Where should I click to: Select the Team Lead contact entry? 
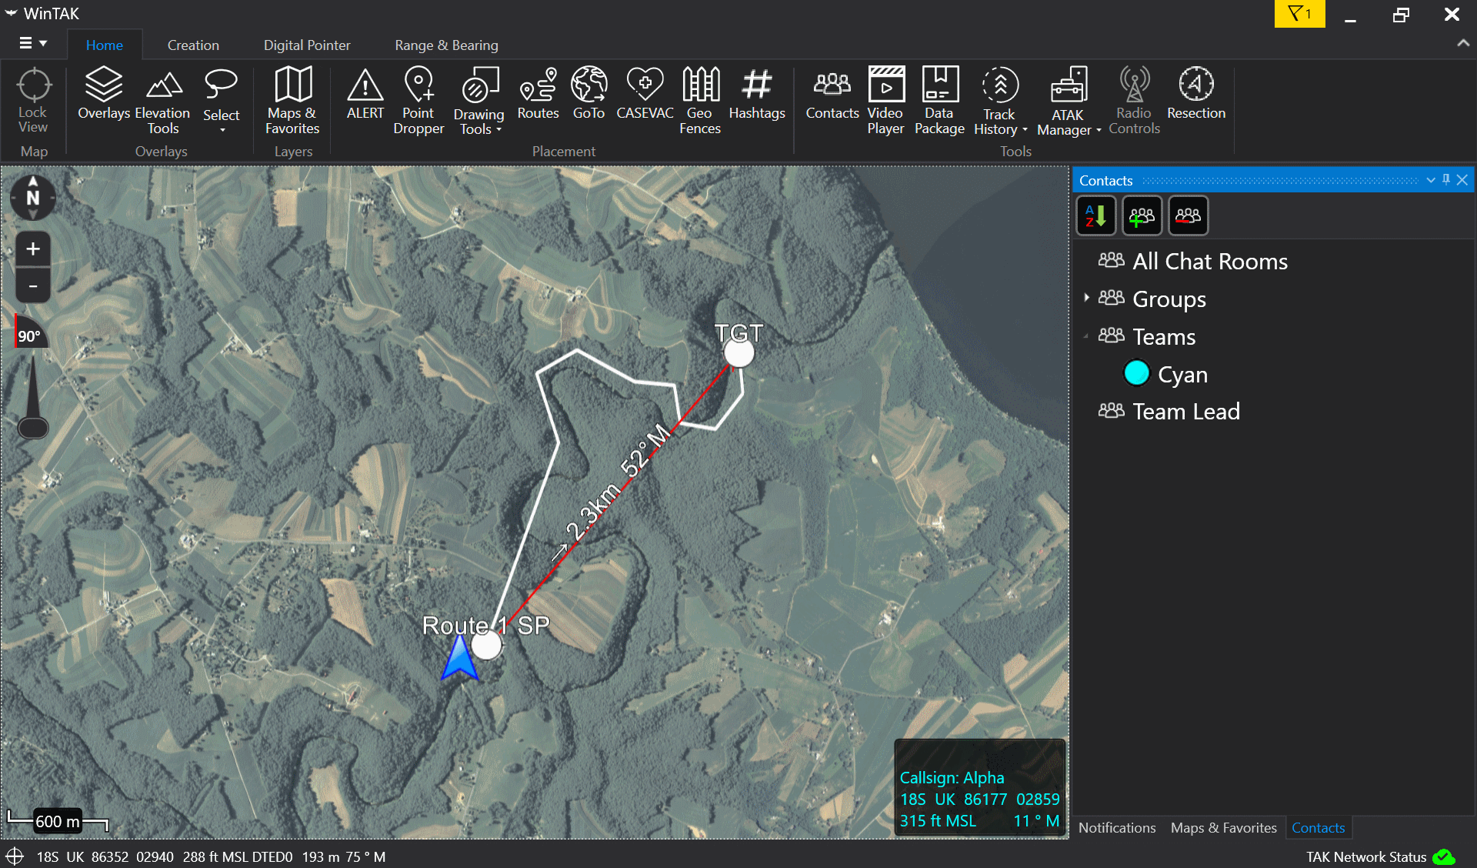pyautogui.click(x=1185, y=412)
